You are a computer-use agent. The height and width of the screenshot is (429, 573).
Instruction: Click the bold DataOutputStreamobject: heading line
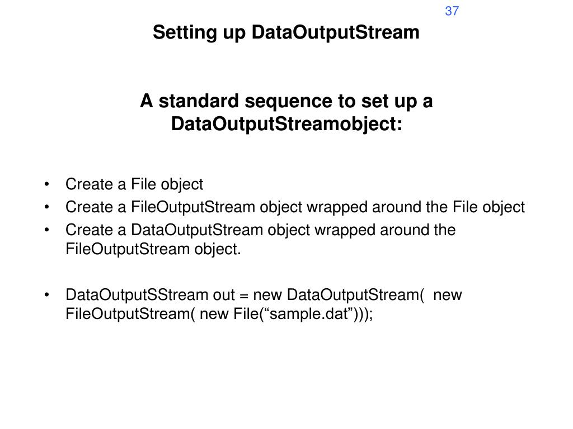tap(286, 123)
